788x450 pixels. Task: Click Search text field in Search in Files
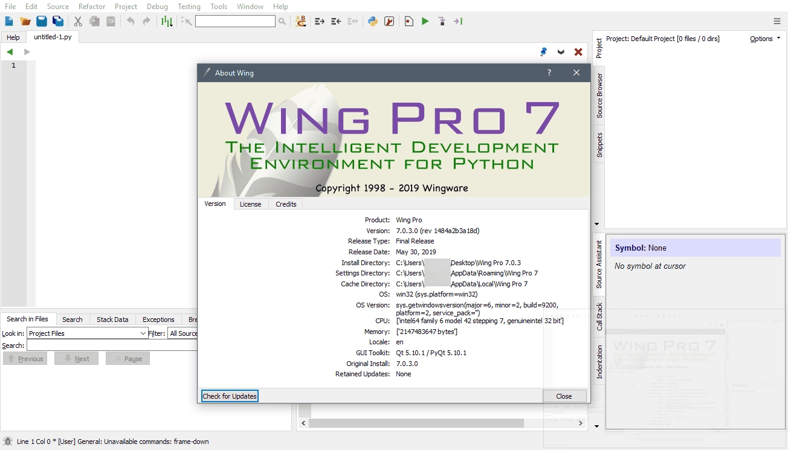112,346
